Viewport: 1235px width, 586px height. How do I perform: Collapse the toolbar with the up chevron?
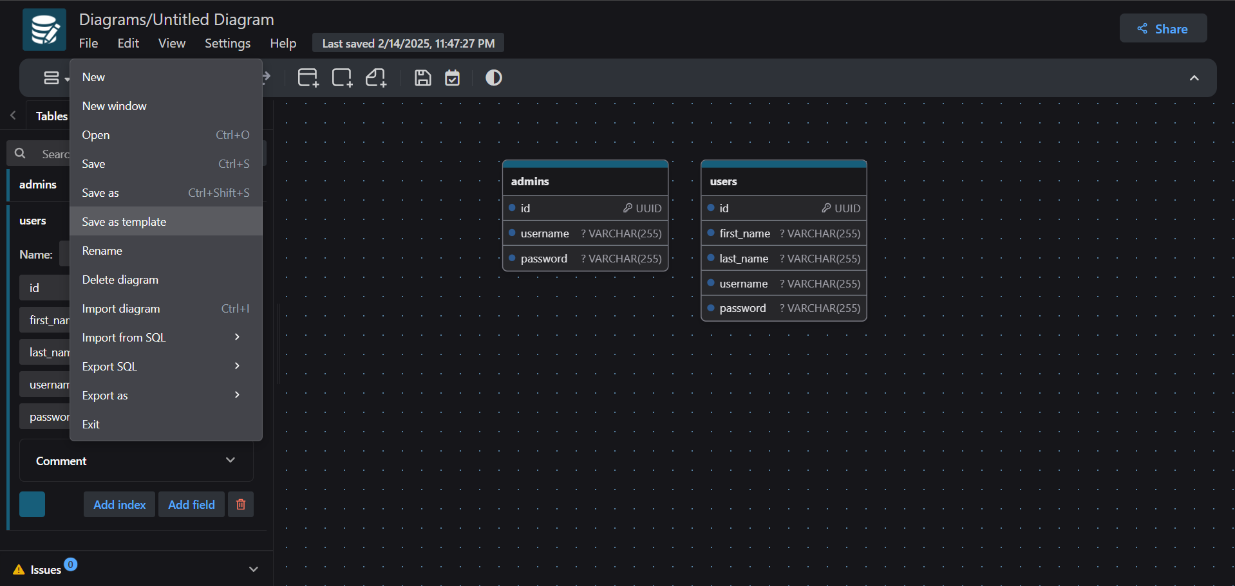pyautogui.click(x=1194, y=78)
